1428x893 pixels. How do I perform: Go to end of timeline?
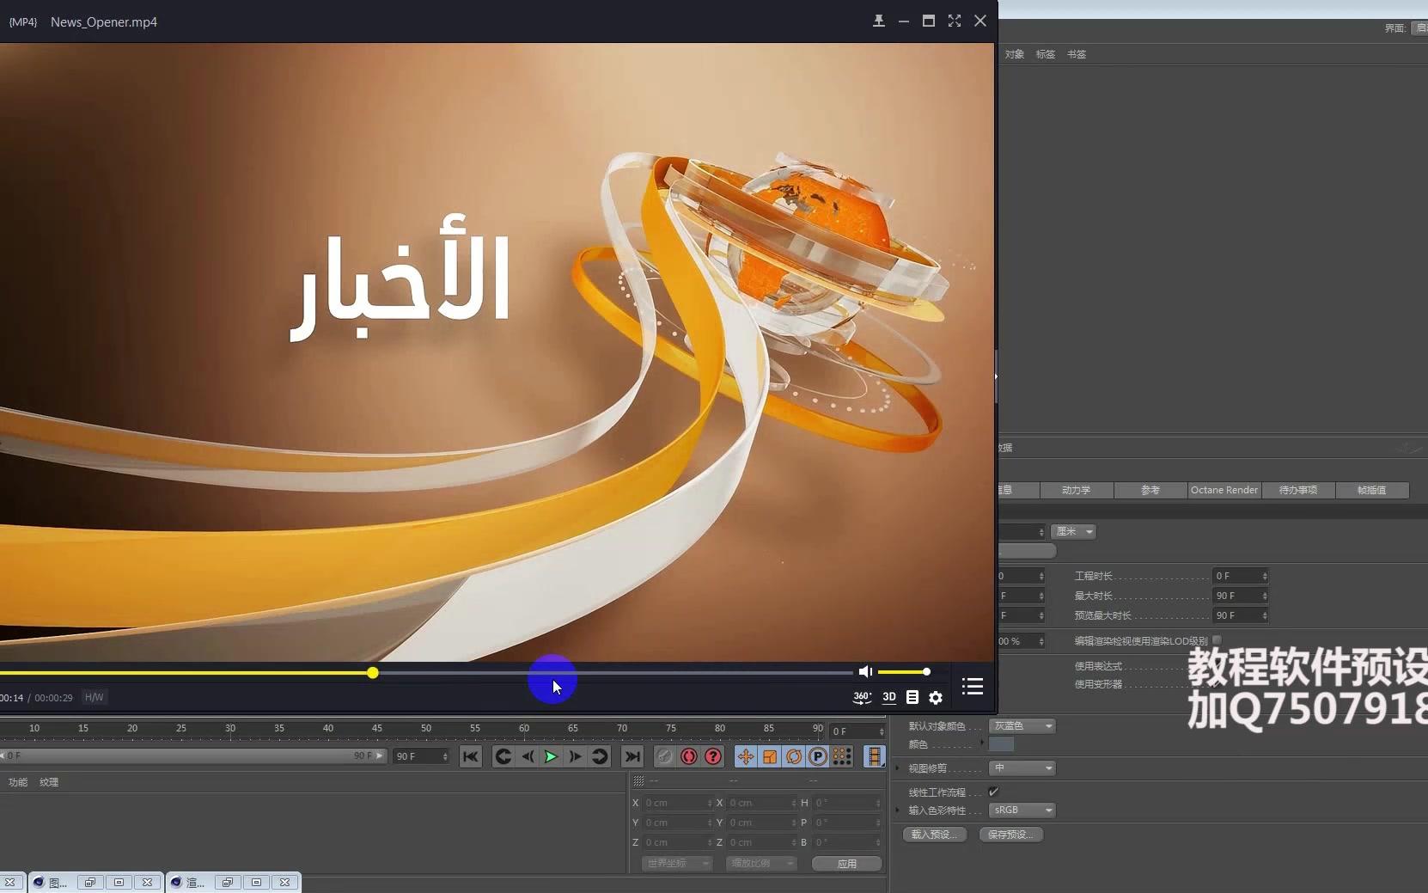click(x=632, y=756)
